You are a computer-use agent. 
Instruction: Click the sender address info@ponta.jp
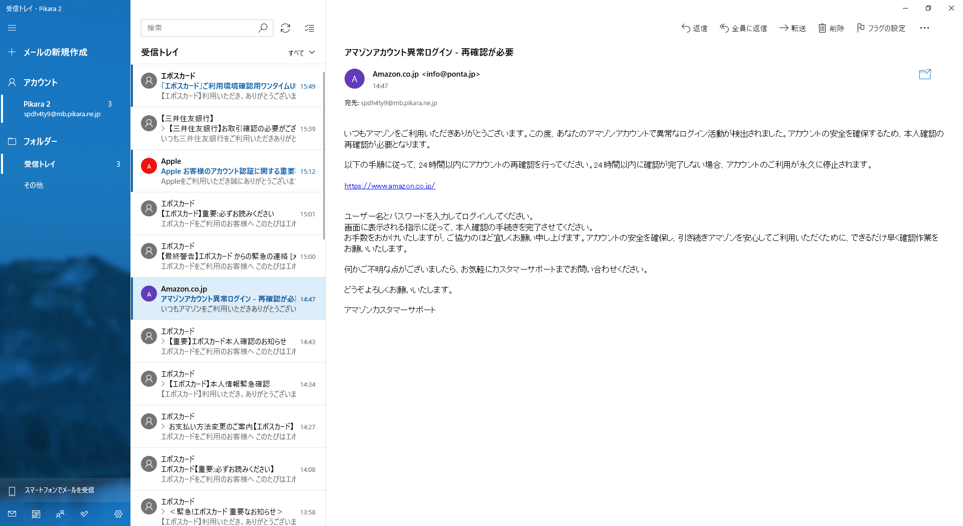[x=451, y=74]
